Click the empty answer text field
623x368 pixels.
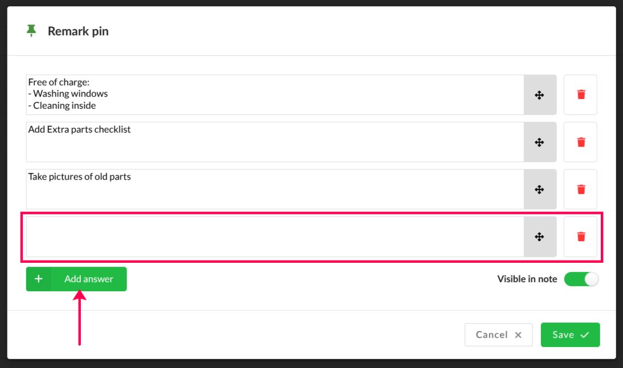coord(274,237)
